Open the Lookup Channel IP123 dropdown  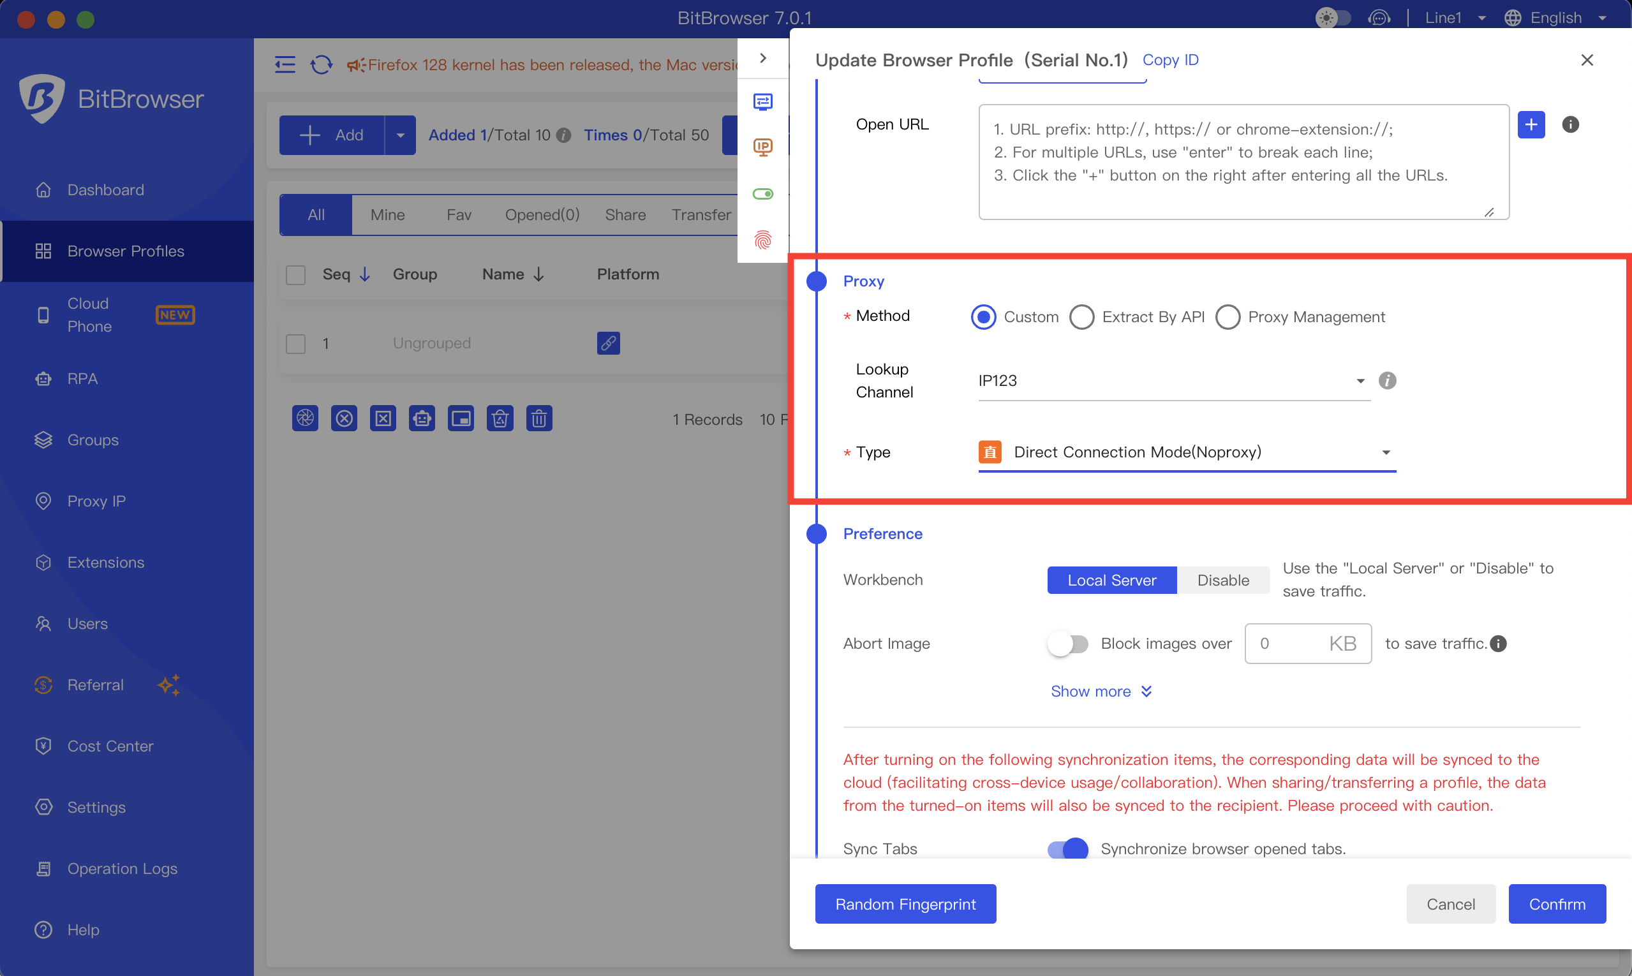(1174, 381)
